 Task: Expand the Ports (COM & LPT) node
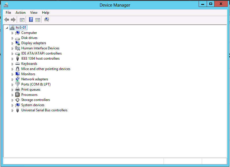click(x=12, y=85)
